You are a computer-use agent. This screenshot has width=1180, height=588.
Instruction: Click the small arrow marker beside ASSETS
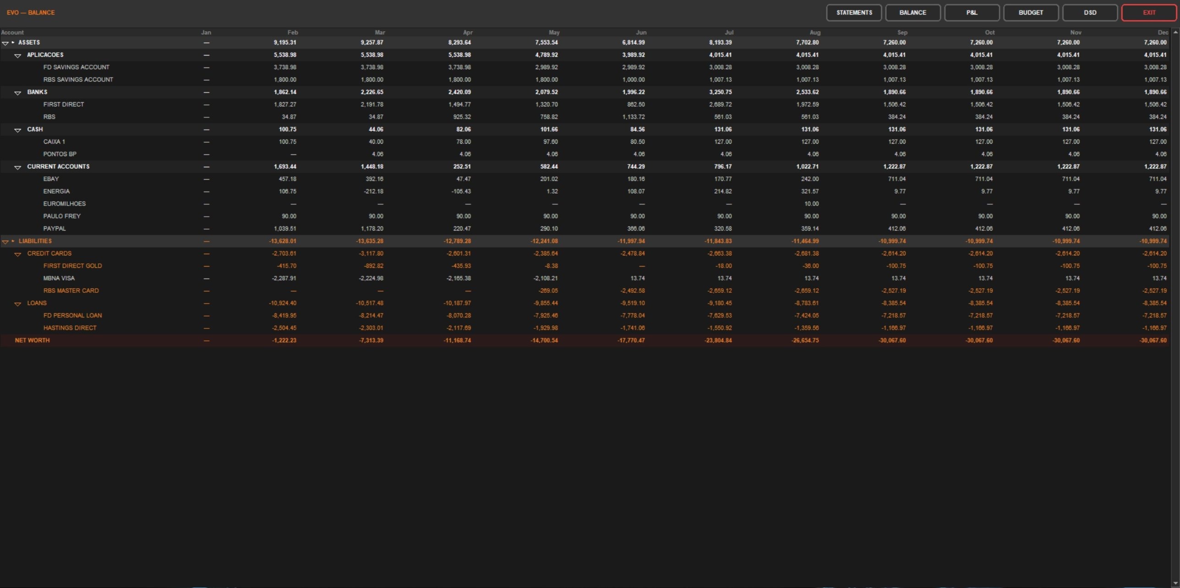(x=13, y=43)
